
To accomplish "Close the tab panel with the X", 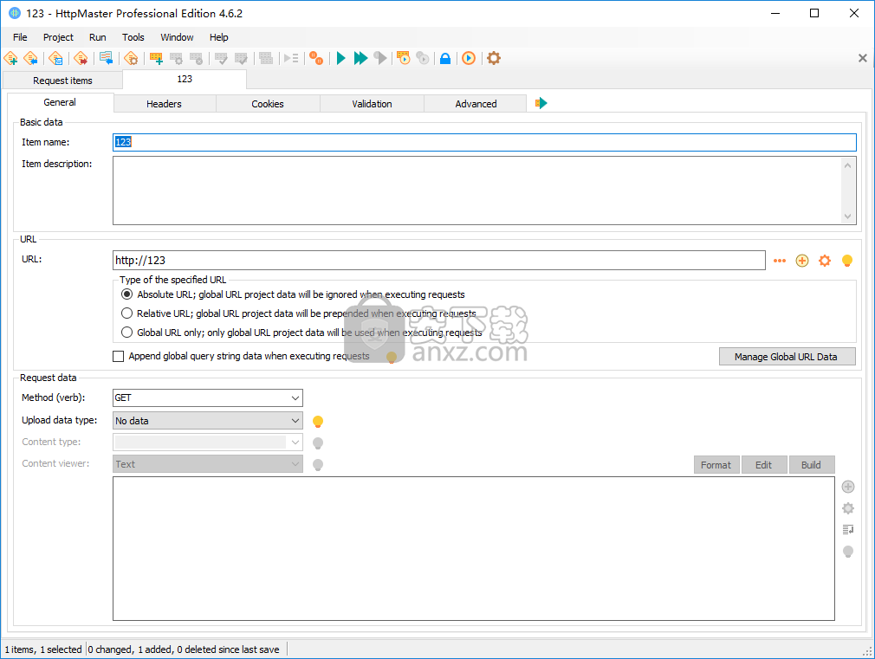I will point(862,58).
